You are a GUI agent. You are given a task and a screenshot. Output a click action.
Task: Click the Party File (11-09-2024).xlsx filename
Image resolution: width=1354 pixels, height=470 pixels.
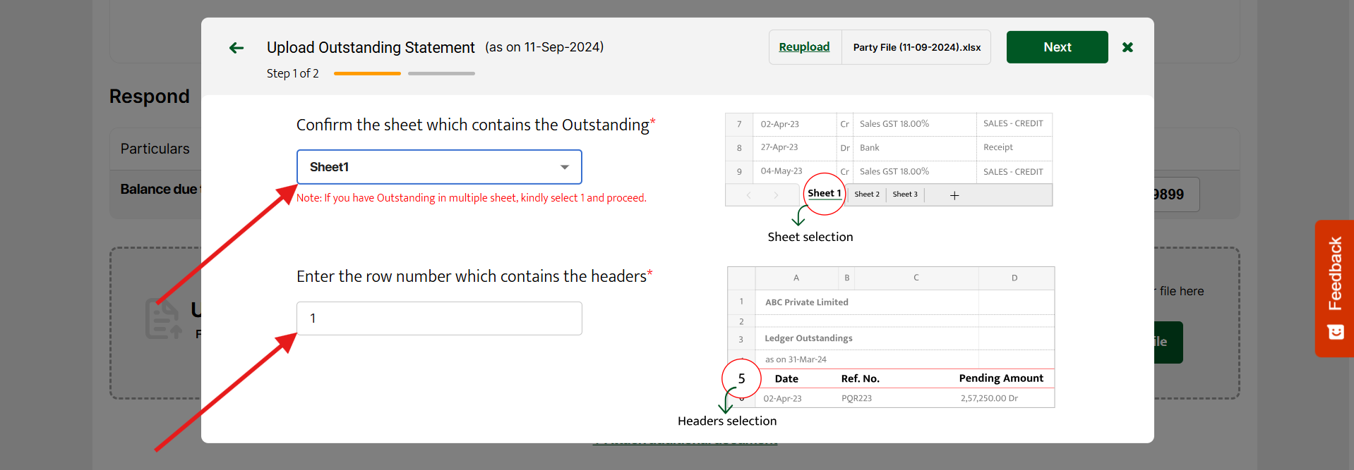pos(916,47)
